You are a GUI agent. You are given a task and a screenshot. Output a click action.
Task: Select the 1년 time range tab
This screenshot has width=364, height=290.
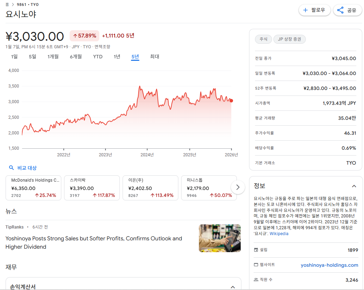pyautogui.click(x=117, y=57)
